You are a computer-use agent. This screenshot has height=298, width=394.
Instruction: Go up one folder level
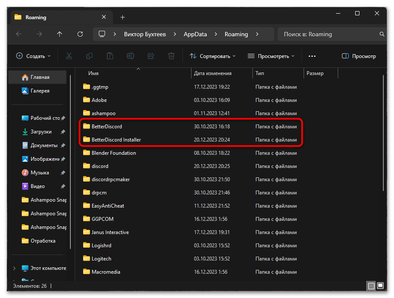[x=59, y=34]
